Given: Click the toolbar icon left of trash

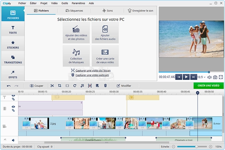Looking at the screenshot, I should pos(97,86).
